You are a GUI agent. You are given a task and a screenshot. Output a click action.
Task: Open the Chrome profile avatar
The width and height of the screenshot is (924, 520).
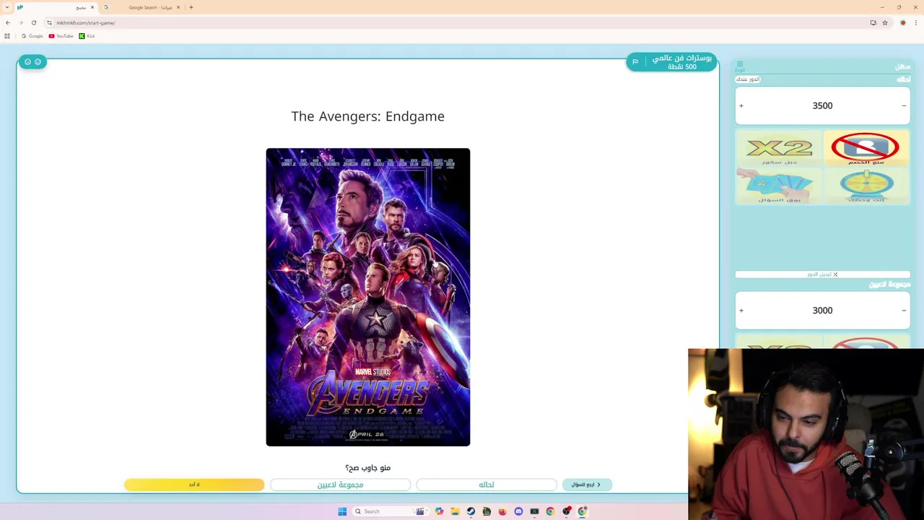903,23
